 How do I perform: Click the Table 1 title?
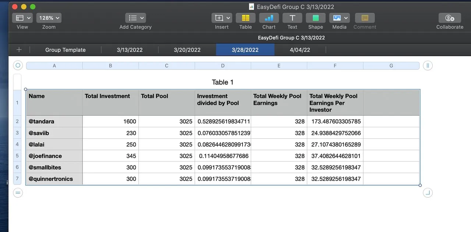tap(223, 82)
